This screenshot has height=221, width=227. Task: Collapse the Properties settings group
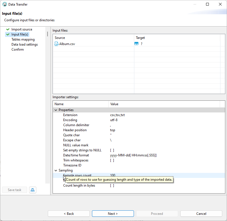pyautogui.click(x=56, y=110)
